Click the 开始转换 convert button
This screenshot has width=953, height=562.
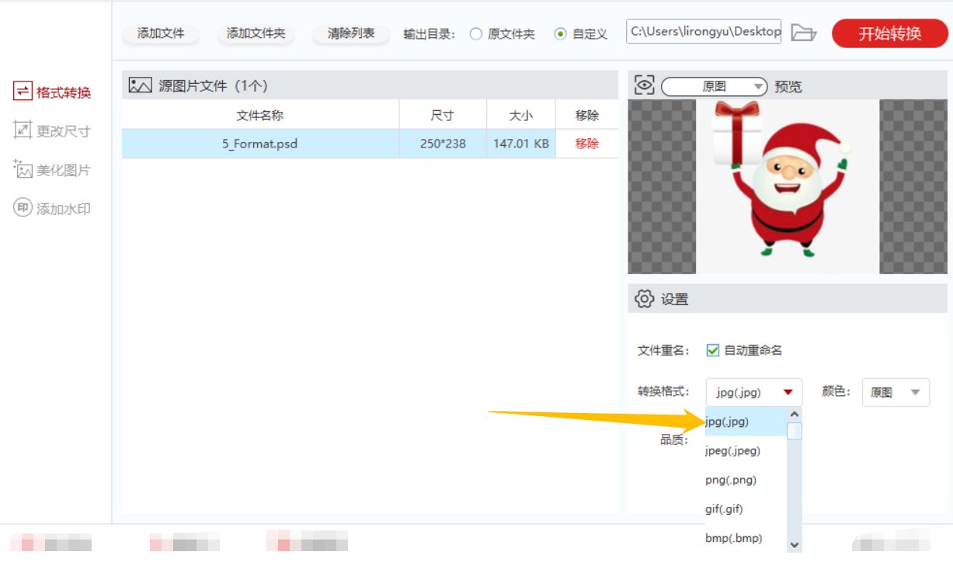(x=889, y=32)
